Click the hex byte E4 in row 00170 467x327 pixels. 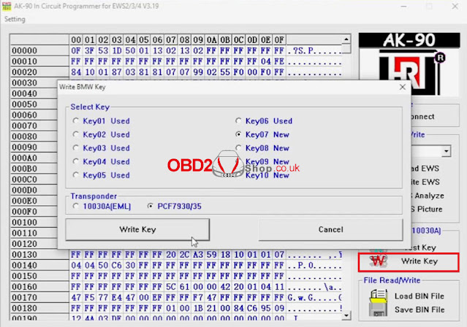[116, 298]
